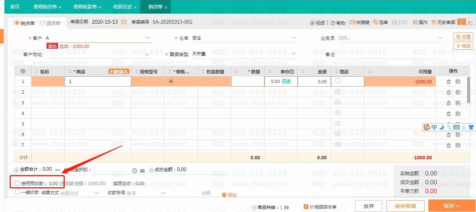Copy row 4 with duplicate icon
The image size is (476, 212).
(458, 114)
